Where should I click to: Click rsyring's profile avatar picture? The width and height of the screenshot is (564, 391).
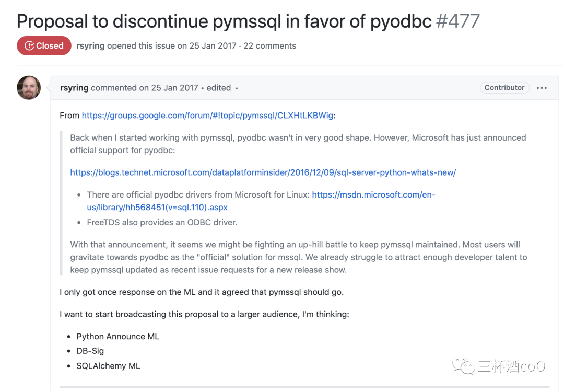(x=29, y=87)
